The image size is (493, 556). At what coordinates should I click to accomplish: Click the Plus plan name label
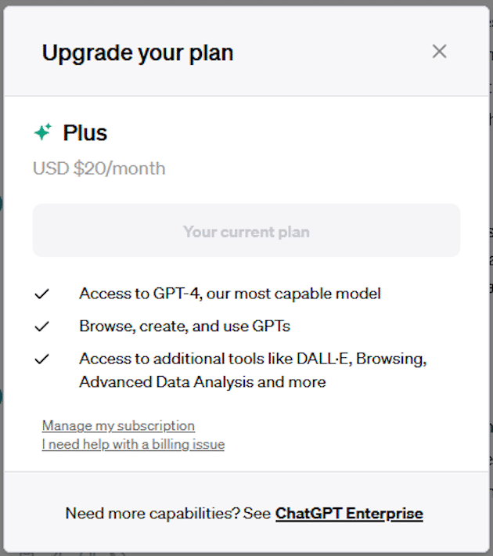click(x=85, y=133)
